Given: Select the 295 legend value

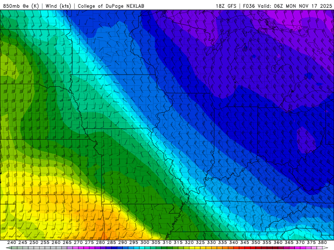Looking at the screenshot, I should (134, 242).
